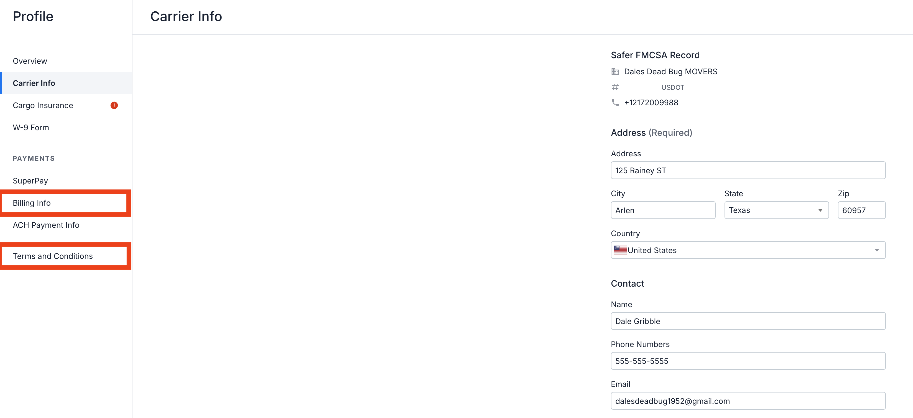Viewport: 913px width, 418px height.
Task: Click the phone icon beside +12172009988
Action: [615, 103]
